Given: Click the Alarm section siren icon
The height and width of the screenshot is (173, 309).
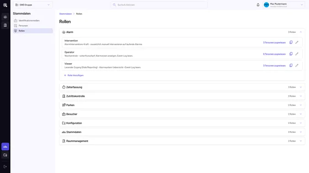Looking at the screenshot, I should click(64, 32).
